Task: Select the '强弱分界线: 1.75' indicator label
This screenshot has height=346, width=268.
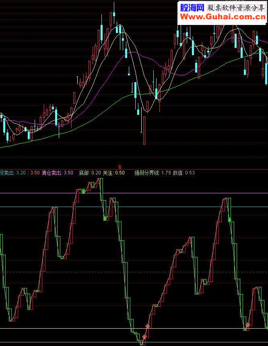Action: click(x=153, y=173)
